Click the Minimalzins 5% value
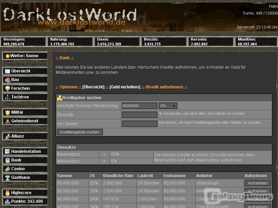Screen dimensions: 278x208 (114, 161)
